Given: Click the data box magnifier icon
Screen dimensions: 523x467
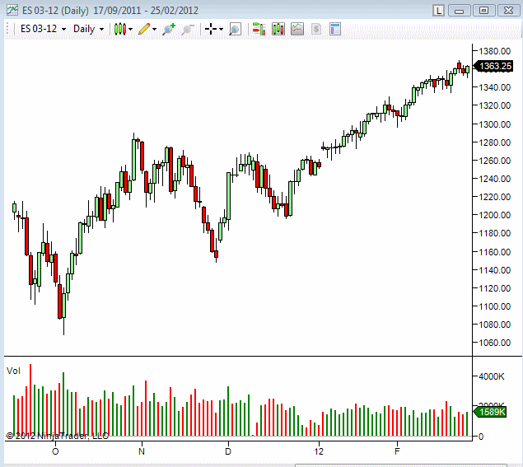Looking at the screenshot, I should coord(235,30).
